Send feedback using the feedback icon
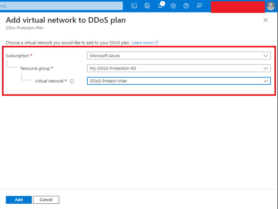 [199, 6]
